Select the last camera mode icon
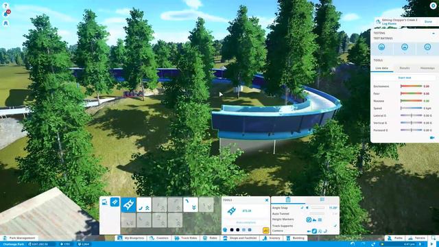Screen dimensions: 439x247 click(x=325, y=231)
